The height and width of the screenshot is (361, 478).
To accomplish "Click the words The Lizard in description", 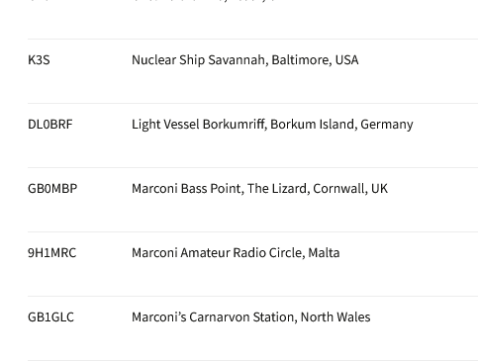I will coord(278,189).
